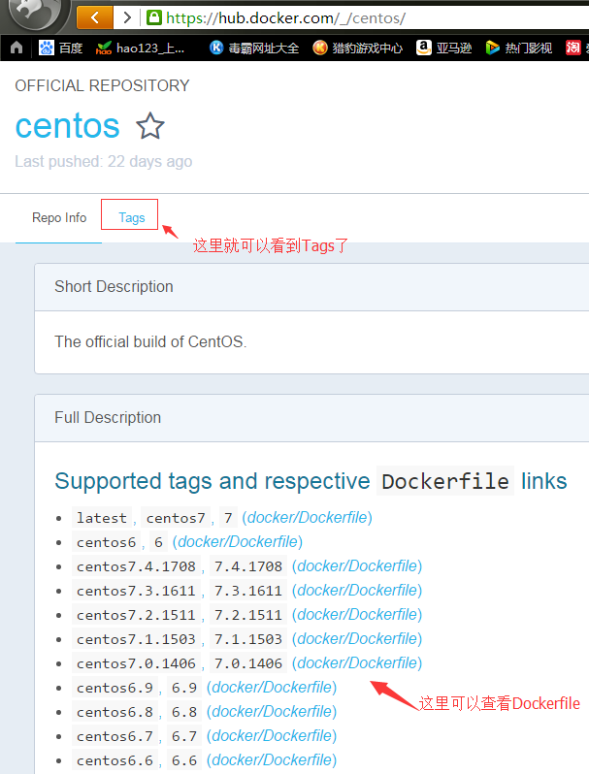Open the 百度 bookmark
This screenshot has height=774, width=589.
click(60, 48)
